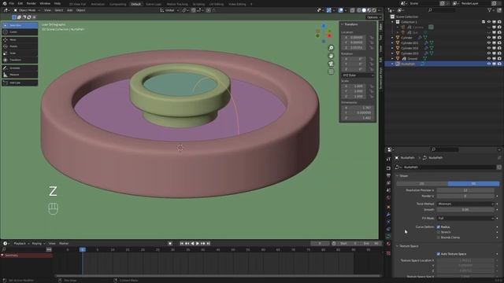
Task: Open the Modifiers properties tab icon
Action: [x=388, y=215]
